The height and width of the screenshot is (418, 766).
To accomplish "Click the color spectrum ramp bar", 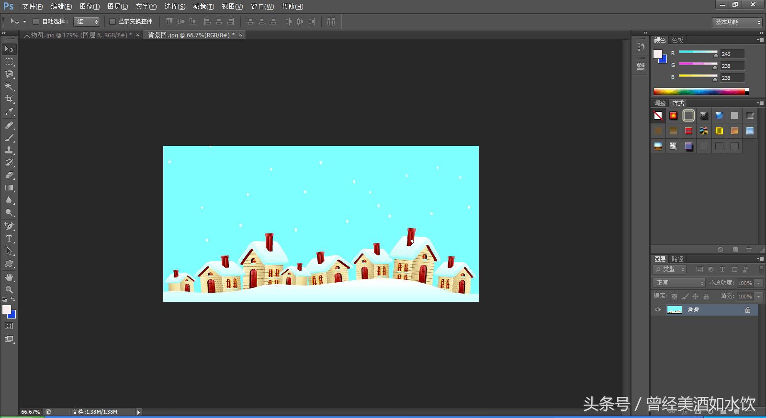I will point(699,91).
